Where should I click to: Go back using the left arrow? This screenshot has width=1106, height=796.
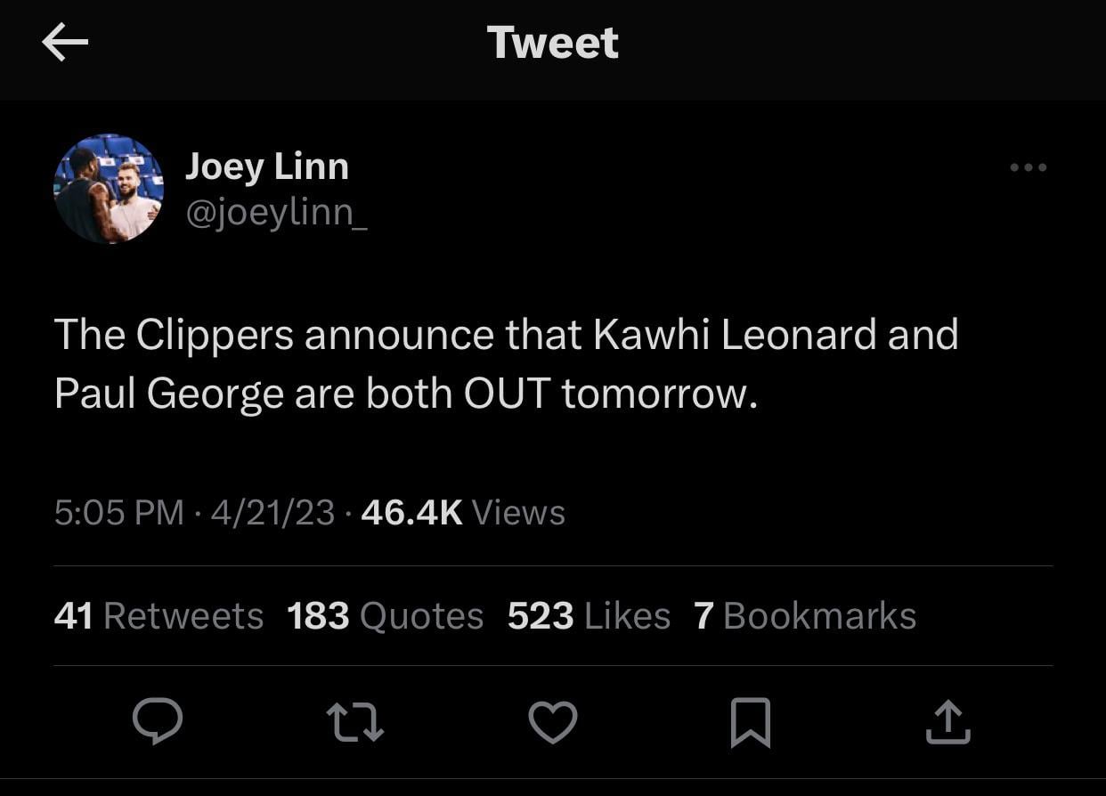click(x=65, y=43)
